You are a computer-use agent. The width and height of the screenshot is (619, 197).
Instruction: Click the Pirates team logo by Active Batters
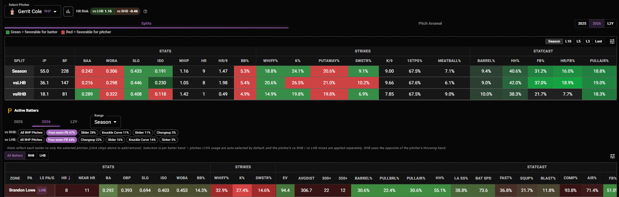coord(10,111)
